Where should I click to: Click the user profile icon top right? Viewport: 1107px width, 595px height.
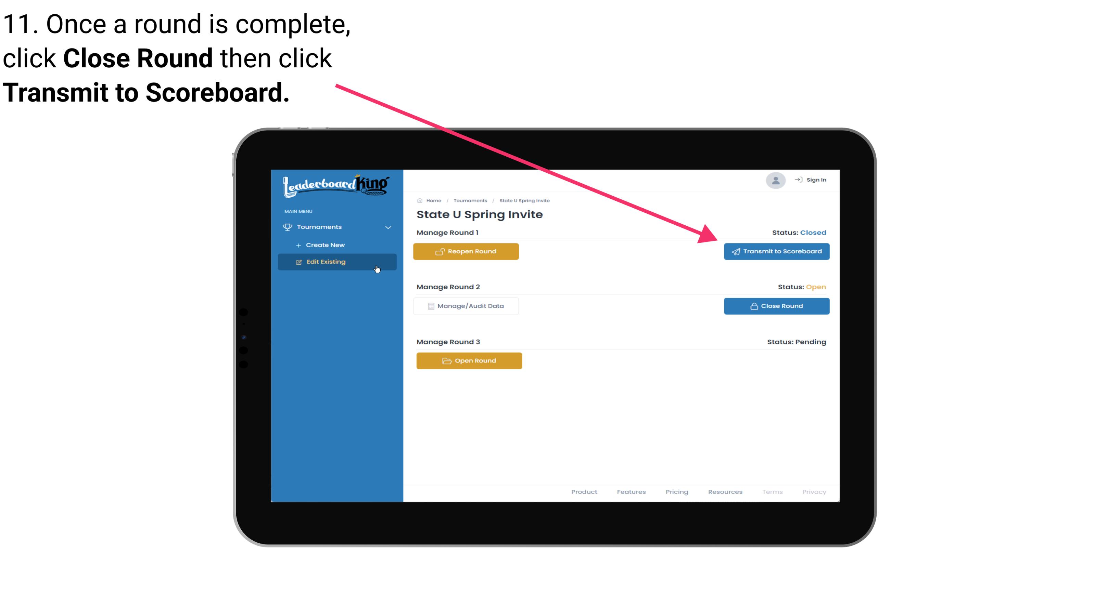click(776, 182)
